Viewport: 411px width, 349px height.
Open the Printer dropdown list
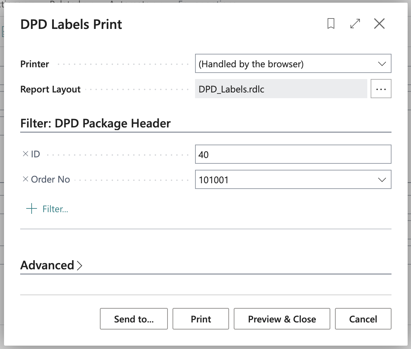(x=382, y=64)
